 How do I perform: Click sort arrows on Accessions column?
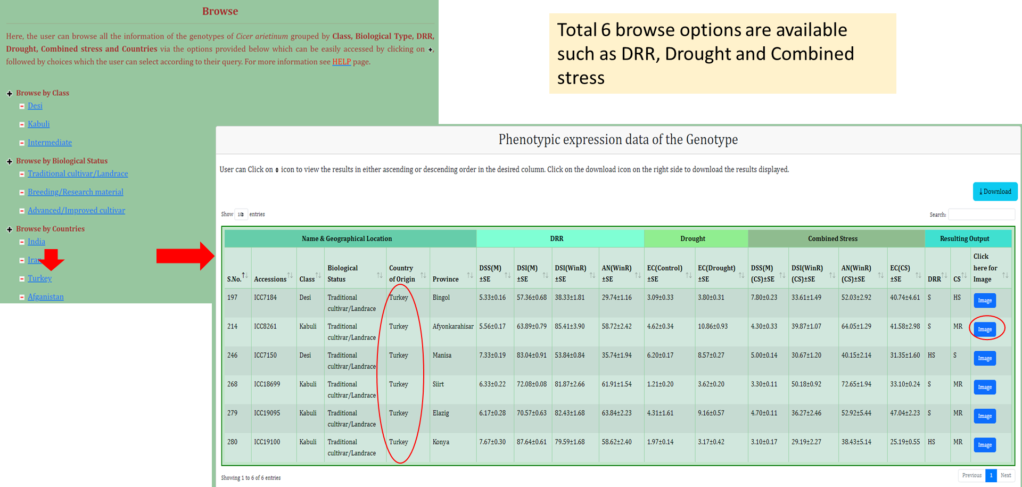tap(290, 275)
